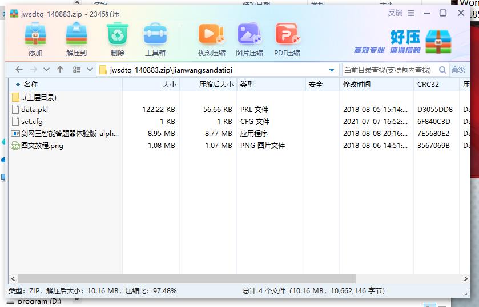
Task: Sort by 安全 column header
Action: coord(323,85)
